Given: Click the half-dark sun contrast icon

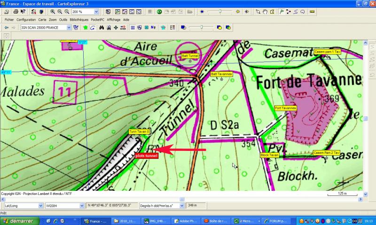Looking at the screenshot, I should pyautogui.click(x=246, y=12).
